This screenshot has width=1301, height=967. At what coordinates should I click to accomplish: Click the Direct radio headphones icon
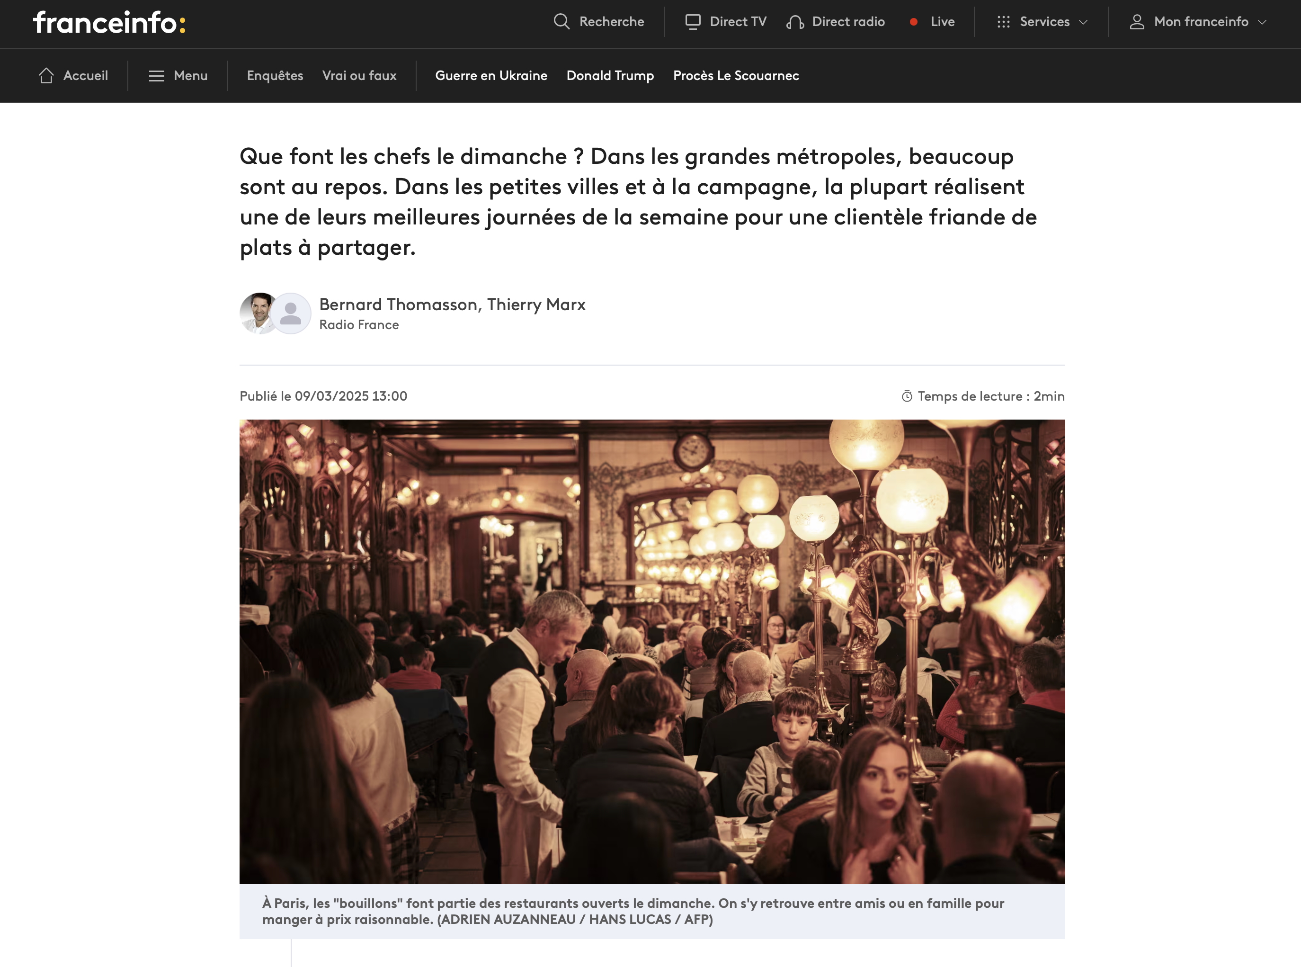(795, 22)
